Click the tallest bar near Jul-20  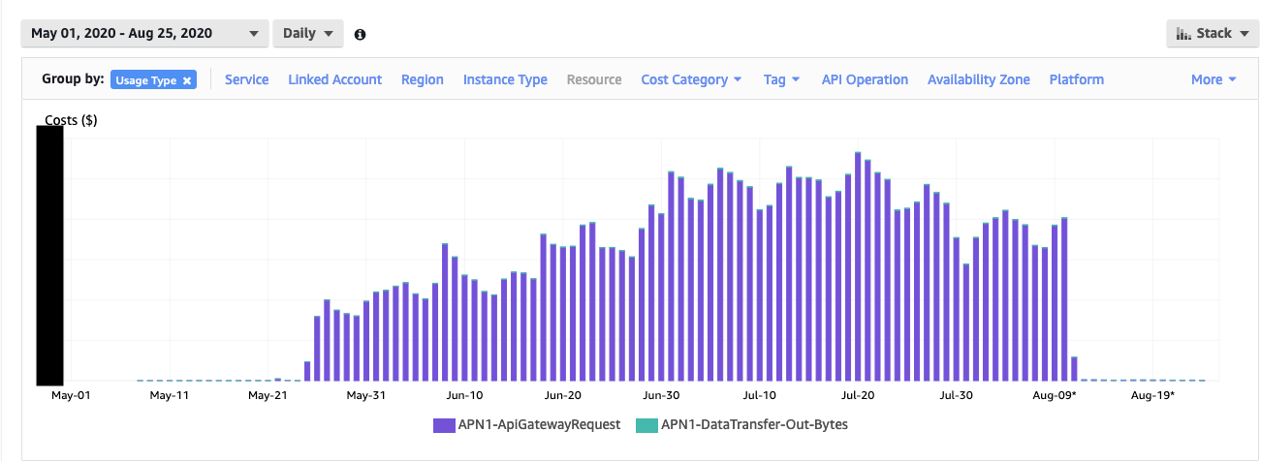tap(858, 266)
